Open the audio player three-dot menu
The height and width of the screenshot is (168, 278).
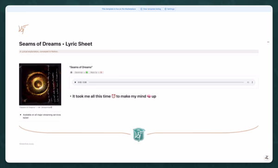(253, 82)
